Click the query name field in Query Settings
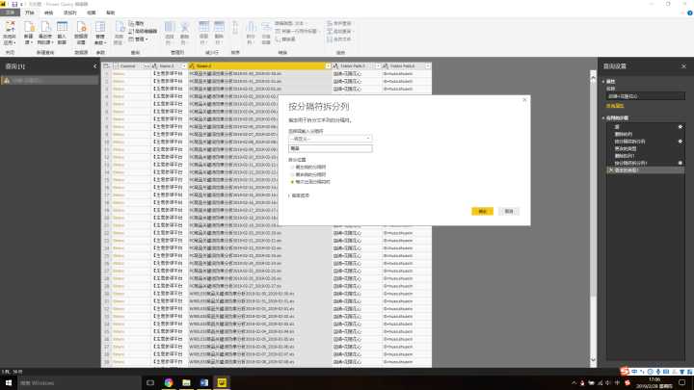Screen dimensions: 694x390 coord(645,96)
